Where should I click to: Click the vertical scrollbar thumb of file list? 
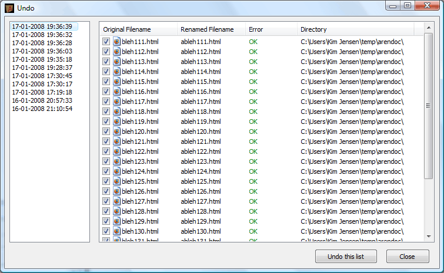tap(429, 106)
